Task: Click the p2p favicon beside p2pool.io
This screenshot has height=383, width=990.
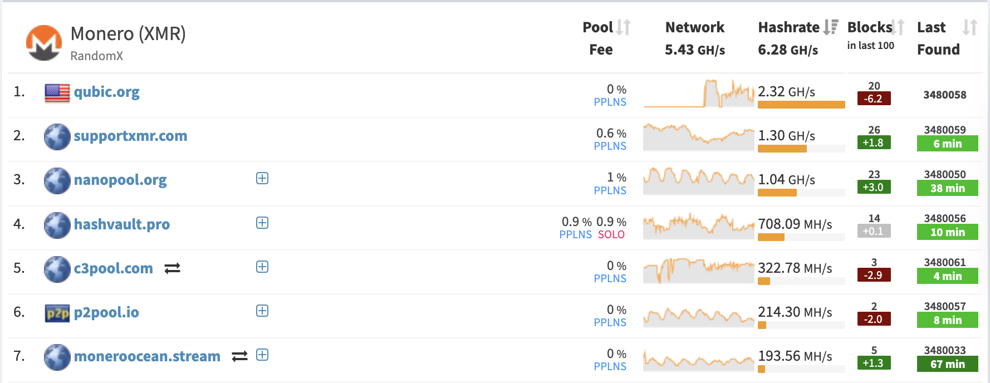Action: pyautogui.click(x=56, y=313)
